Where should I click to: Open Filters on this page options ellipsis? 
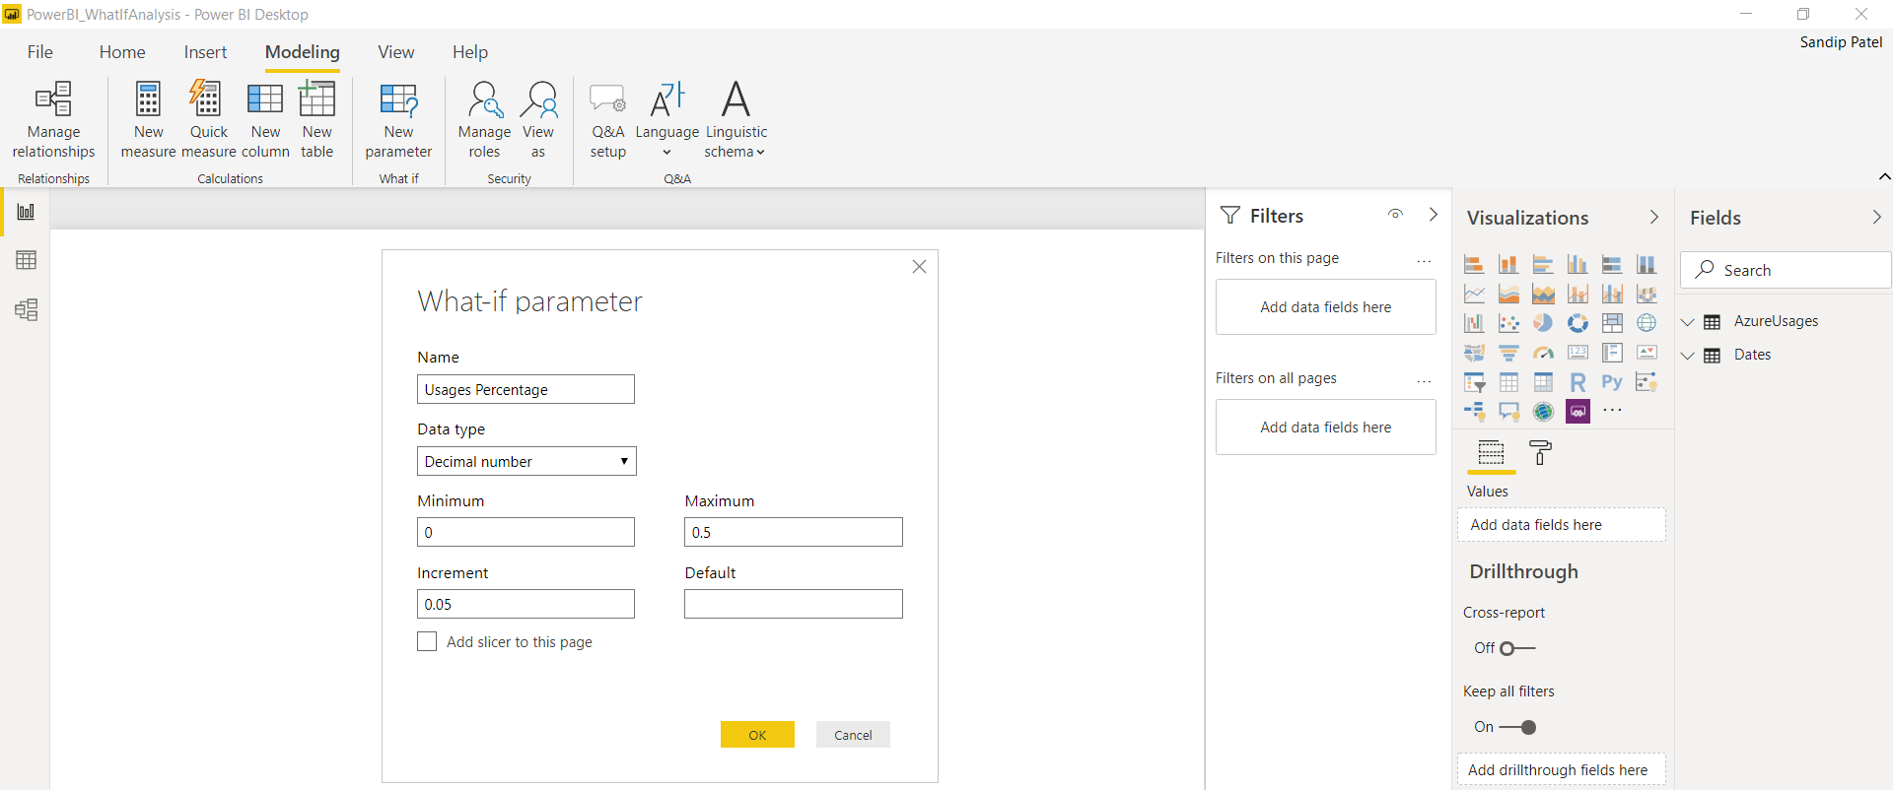click(x=1424, y=261)
